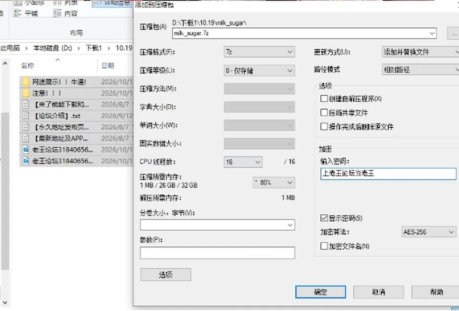Screen dimensions: 459x311
Task: Expand the chevron after 本地磁盘 (D:) in breadcrumb
Action: tap(79, 48)
